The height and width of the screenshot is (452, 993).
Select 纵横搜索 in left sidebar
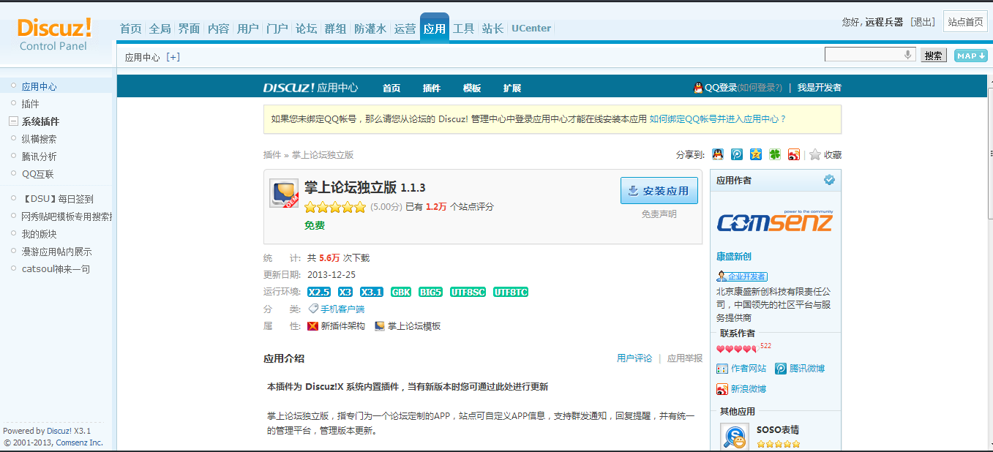point(39,139)
